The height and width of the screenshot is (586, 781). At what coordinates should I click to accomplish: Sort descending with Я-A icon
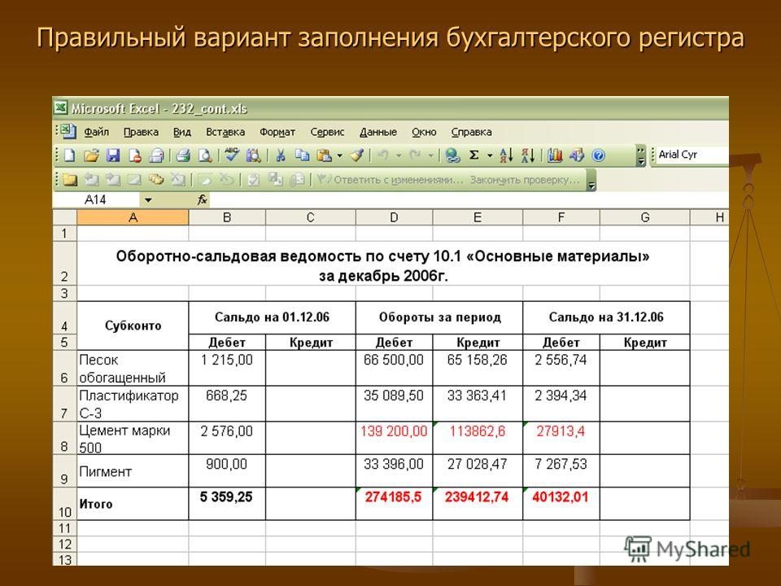click(528, 155)
